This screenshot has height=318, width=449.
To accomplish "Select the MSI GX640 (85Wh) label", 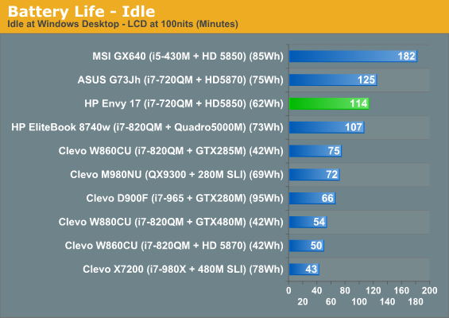I will [188, 56].
